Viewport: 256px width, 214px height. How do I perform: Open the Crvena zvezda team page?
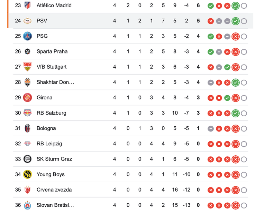[x=54, y=190]
